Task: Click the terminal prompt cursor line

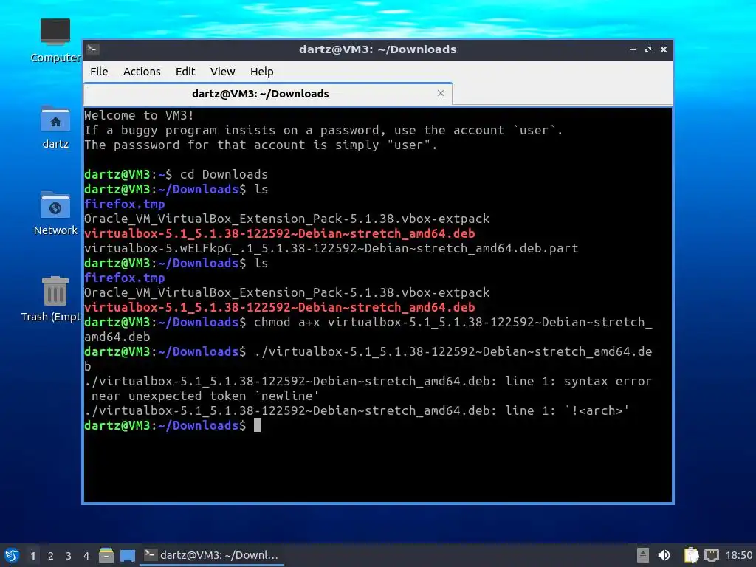Action: coord(173,425)
